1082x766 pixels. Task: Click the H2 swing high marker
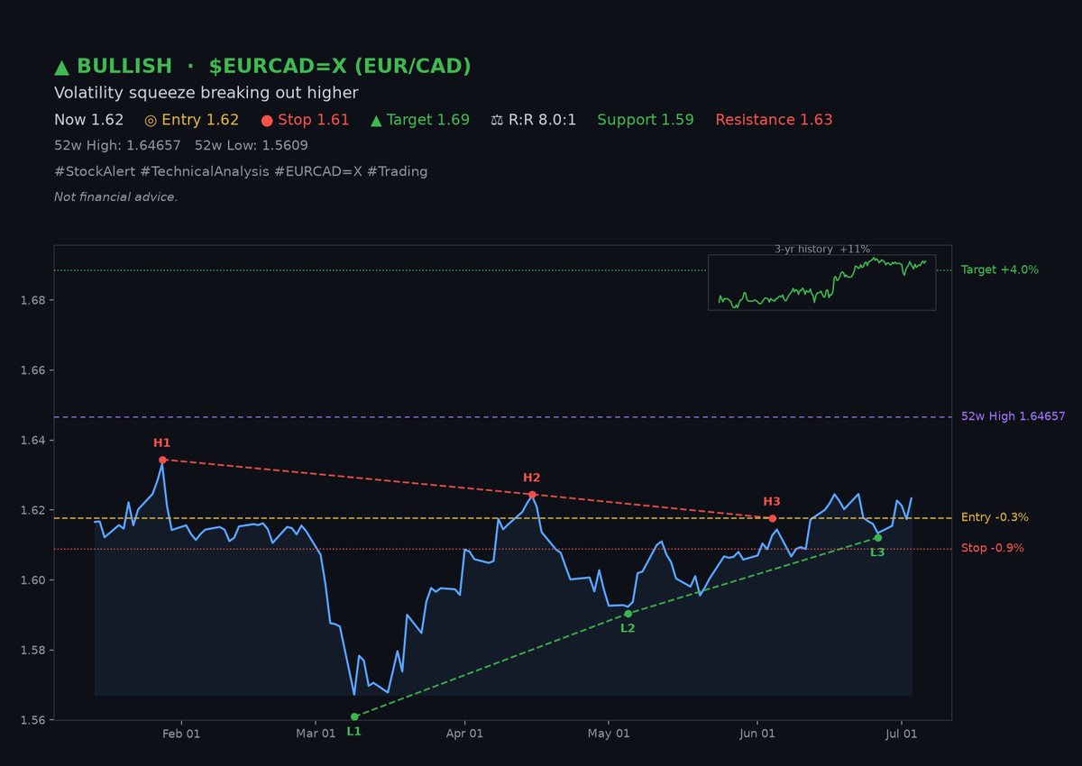point(532,494)
